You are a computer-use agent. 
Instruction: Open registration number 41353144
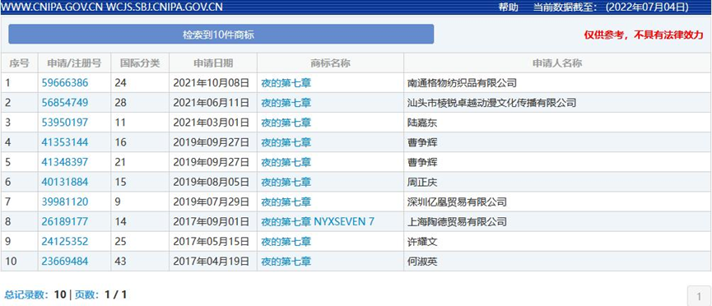pyautogui.click(x=65, y=142)
